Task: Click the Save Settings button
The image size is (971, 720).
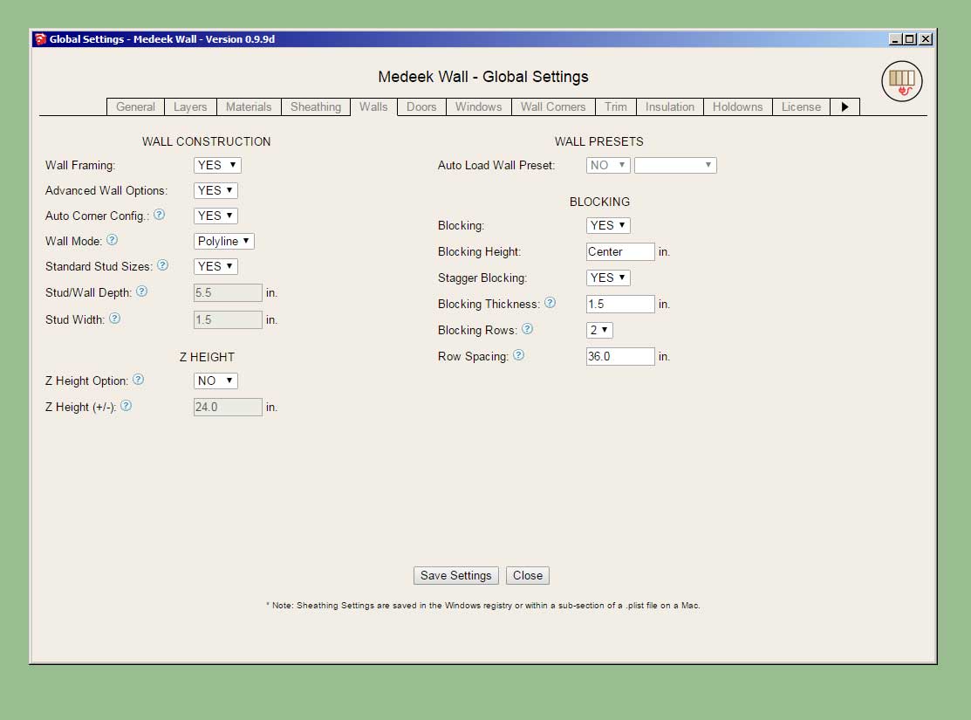Action: [455, 576]
